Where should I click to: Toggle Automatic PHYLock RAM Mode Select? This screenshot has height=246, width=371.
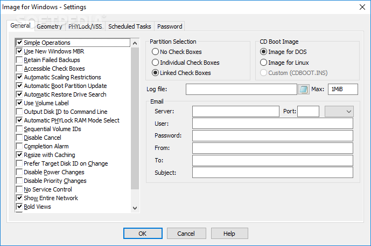pyautogui.click(x=19, y=120)
